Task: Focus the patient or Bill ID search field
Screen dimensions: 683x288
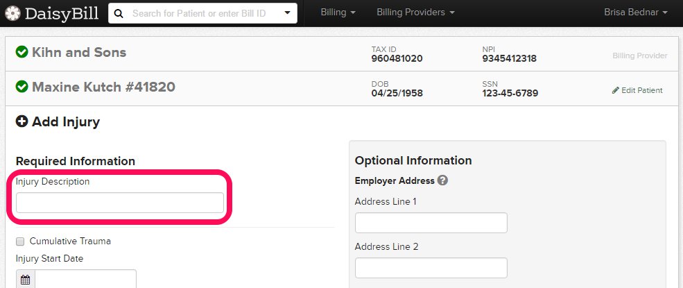Action: point(202,13)
